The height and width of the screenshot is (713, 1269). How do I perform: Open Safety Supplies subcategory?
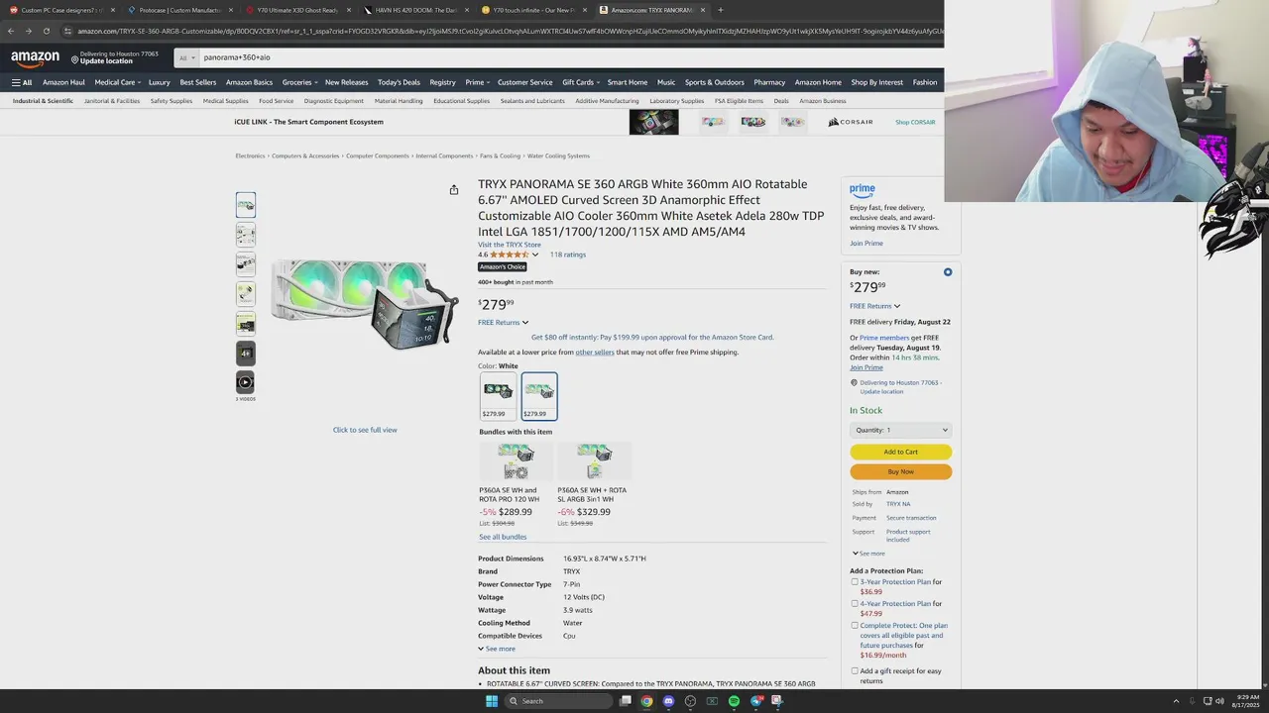[x=172, y=101]
